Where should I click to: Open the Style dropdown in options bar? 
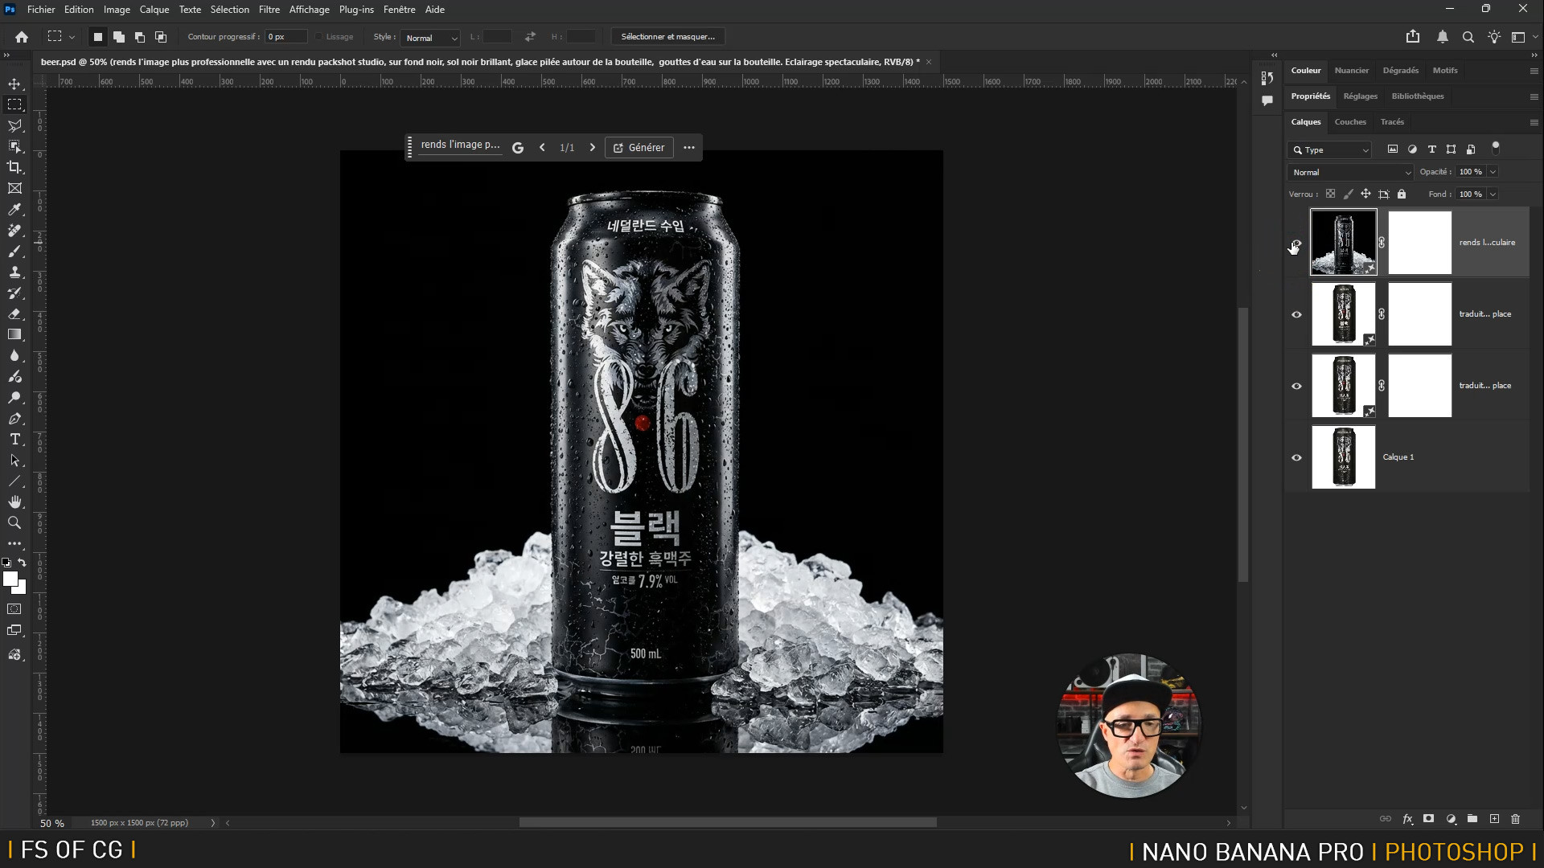430,38
